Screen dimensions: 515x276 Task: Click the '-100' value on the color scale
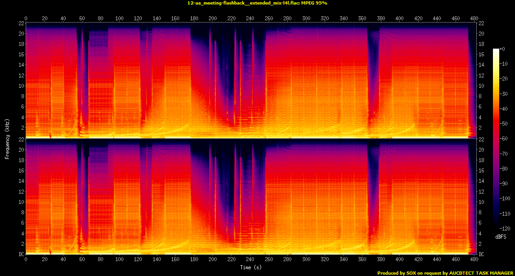pos(505,198)
